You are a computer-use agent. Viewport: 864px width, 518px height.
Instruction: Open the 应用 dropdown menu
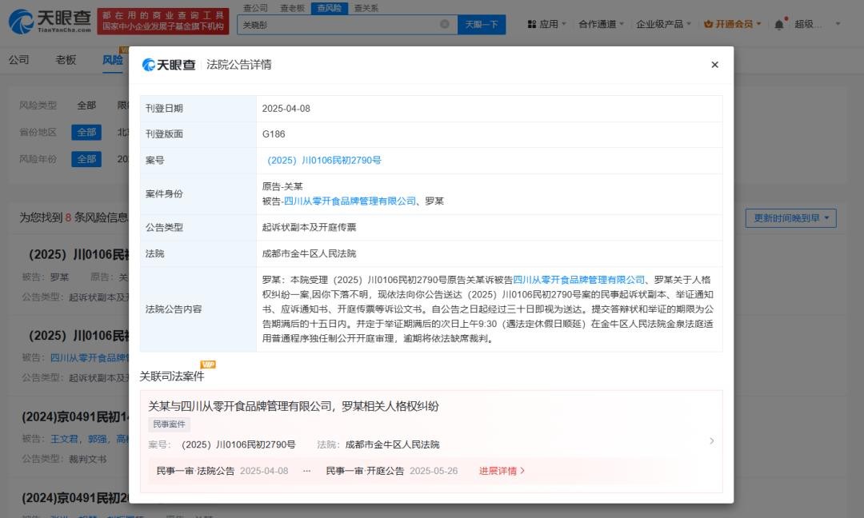point(547,24)
